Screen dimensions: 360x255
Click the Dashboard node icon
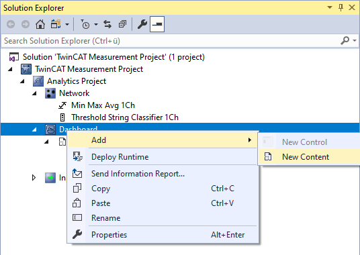tap(50, 130)
